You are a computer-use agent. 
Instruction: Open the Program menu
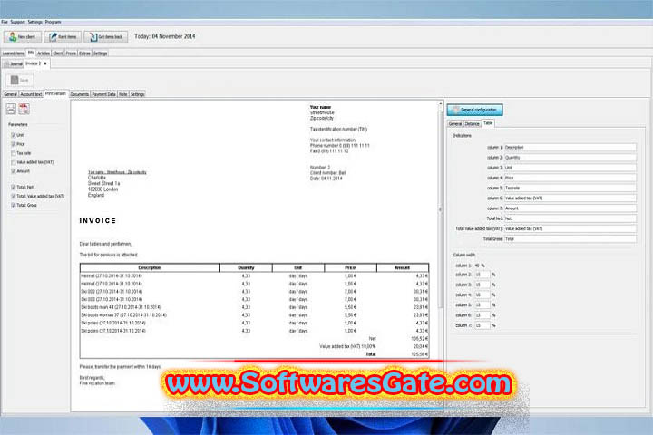coord(53,22)
